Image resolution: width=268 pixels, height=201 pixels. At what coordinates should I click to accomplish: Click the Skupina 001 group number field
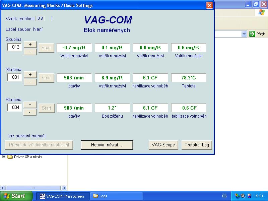tap(15, 77)
